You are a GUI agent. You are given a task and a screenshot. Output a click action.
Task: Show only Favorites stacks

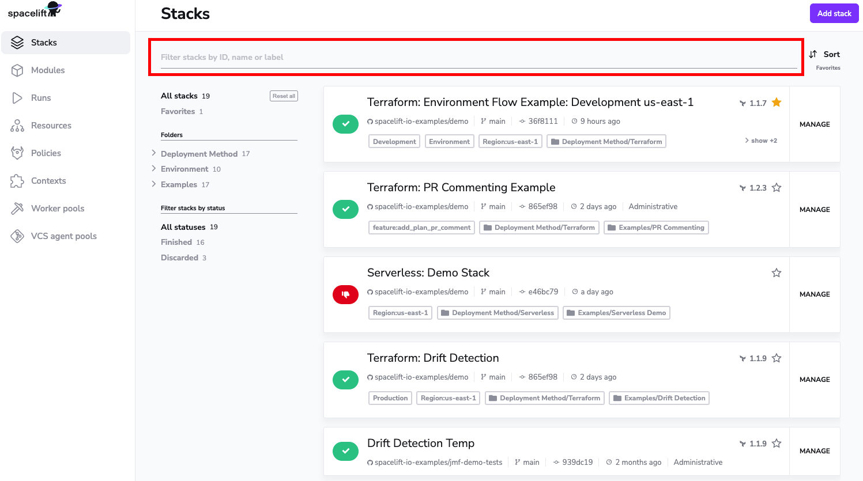pos(178,112)
